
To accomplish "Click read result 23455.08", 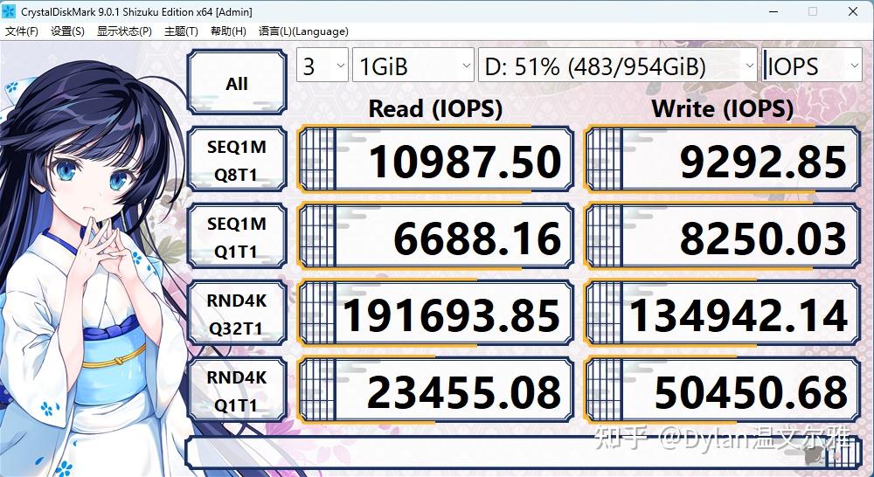I will pyautogui.click(x=436, y=390).
